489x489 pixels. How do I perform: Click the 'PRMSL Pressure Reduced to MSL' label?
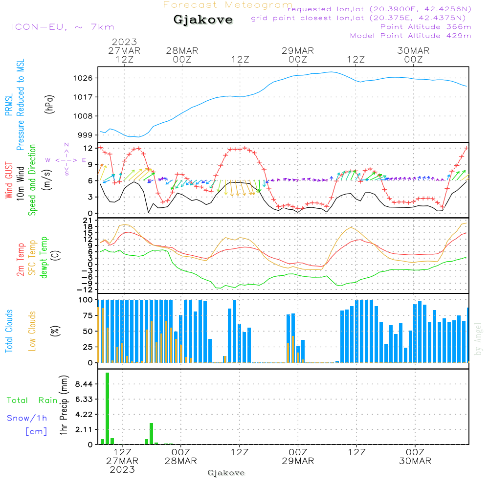tap(15, 105)
